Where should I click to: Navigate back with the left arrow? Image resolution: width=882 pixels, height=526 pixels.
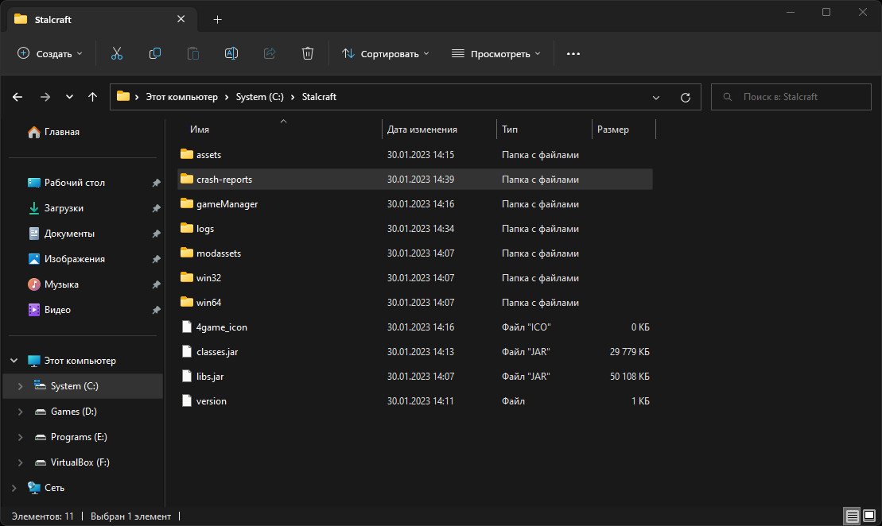(x=17, y=97)
